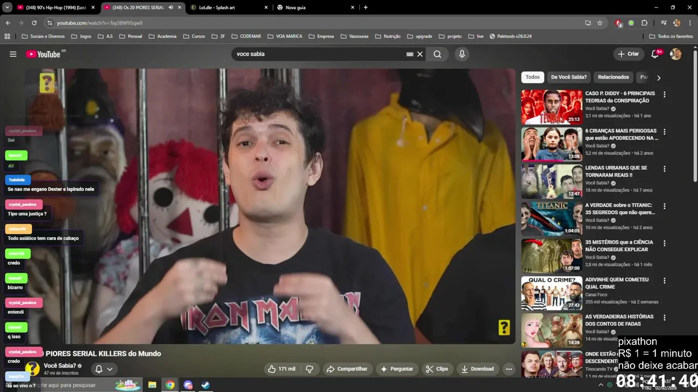Open YouTube notifications bell
The height and width of the screenshot is (392, 698).
pos(655,54)
